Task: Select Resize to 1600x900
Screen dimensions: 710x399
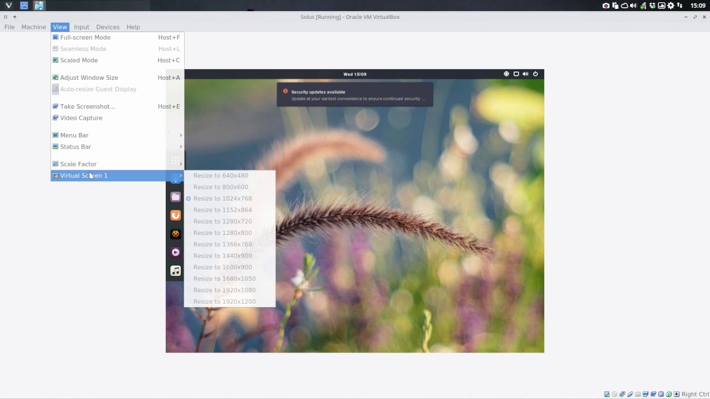Action: [x=230, y=267]
